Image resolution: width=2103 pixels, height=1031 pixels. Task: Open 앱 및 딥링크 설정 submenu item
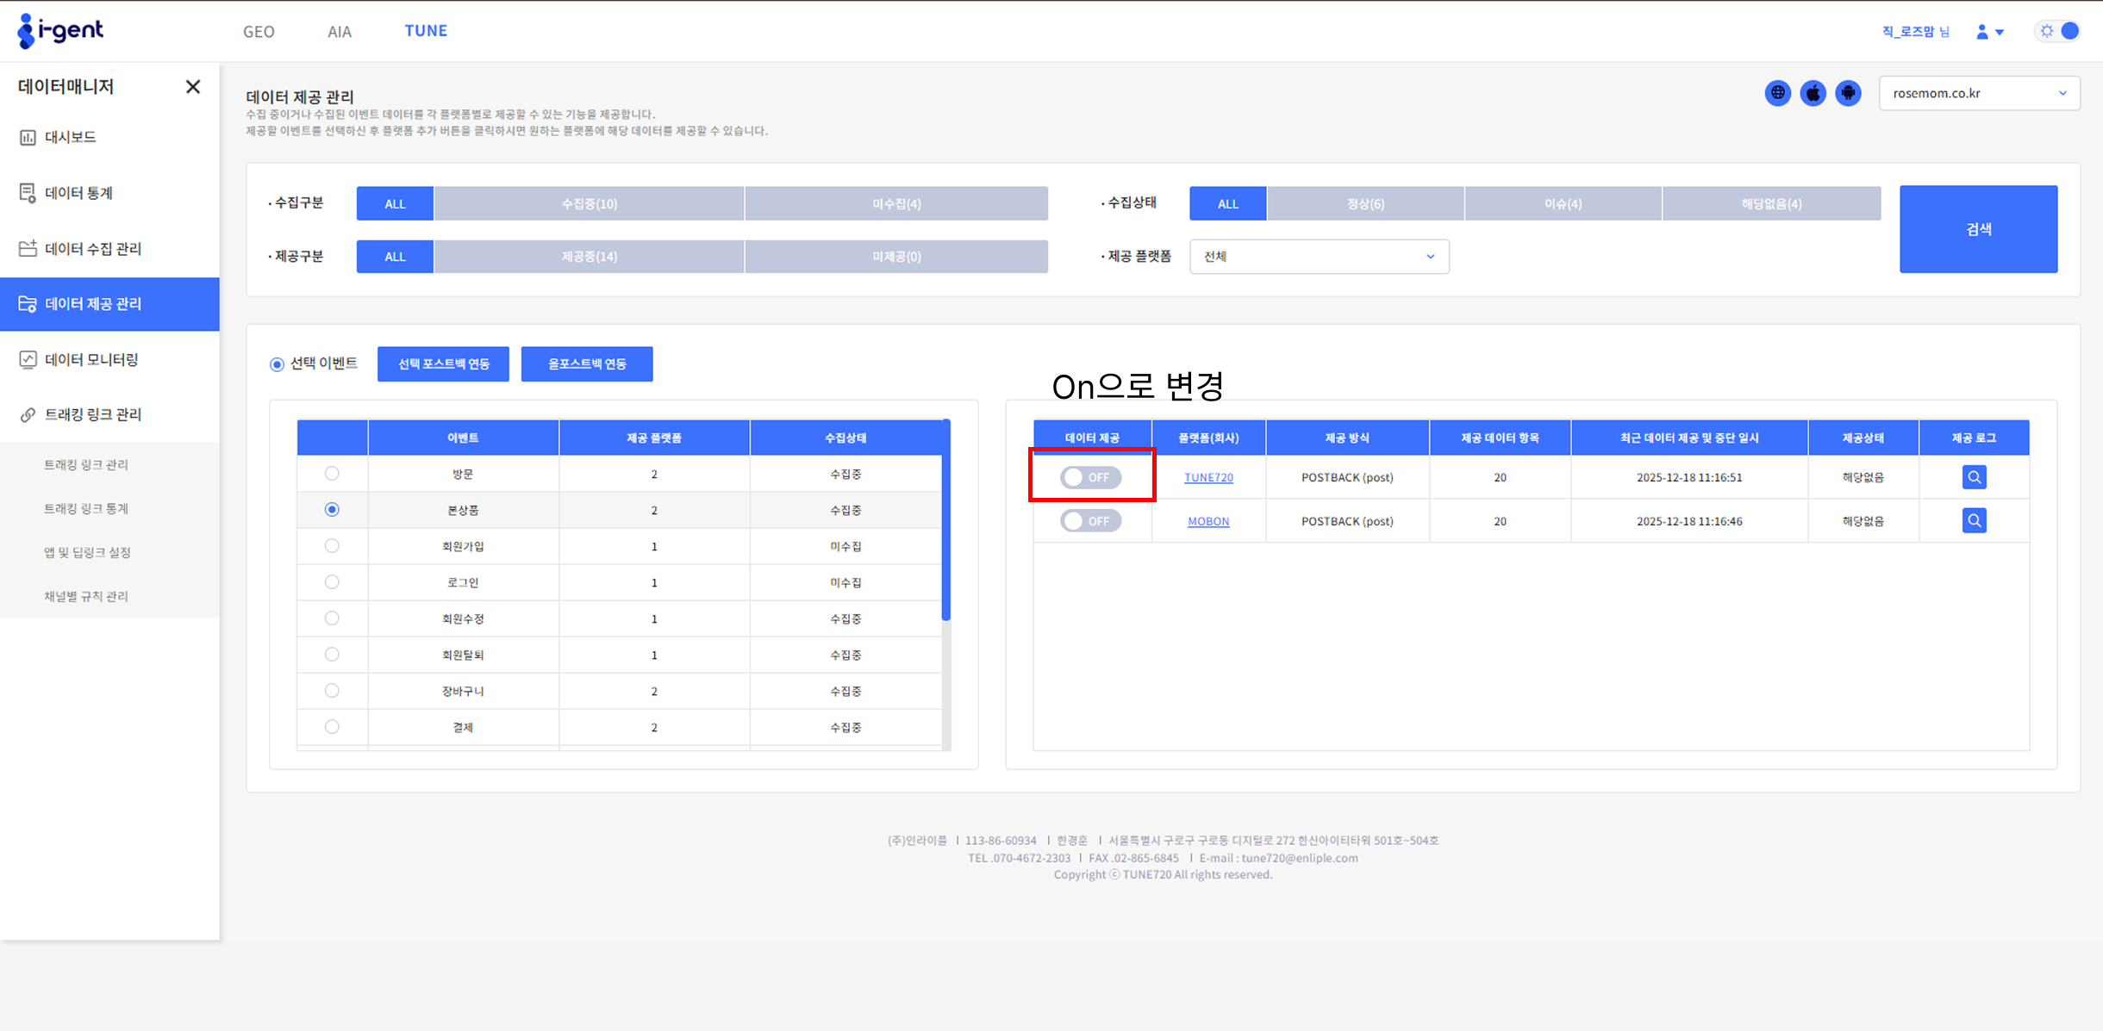(87, 553)
